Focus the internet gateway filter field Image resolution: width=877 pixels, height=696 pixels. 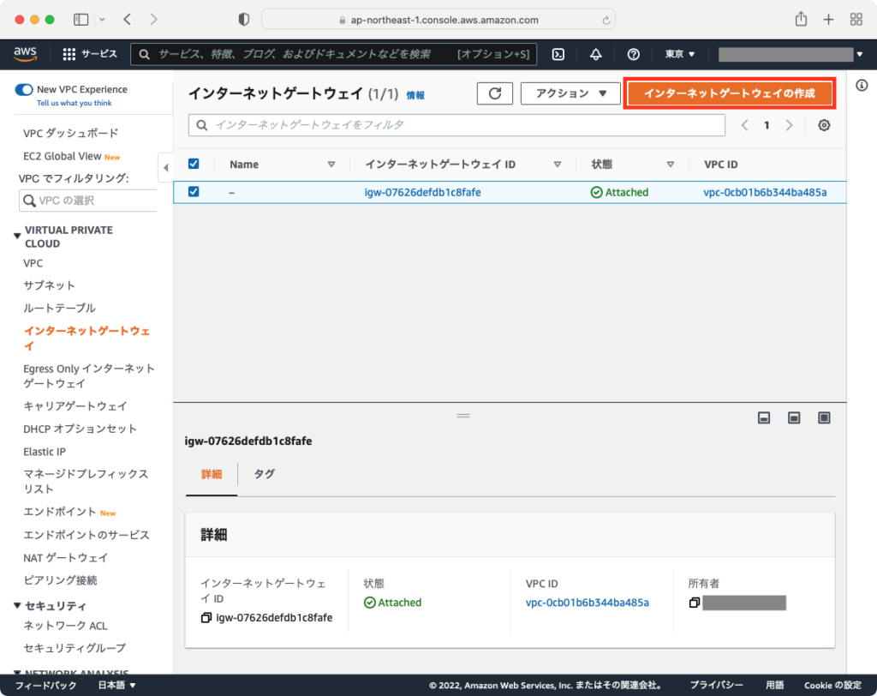[x=456, y=125]
